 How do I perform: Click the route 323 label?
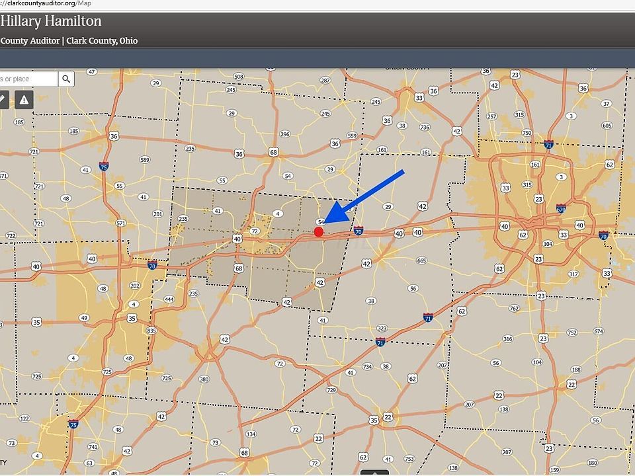tap(382, 328)
